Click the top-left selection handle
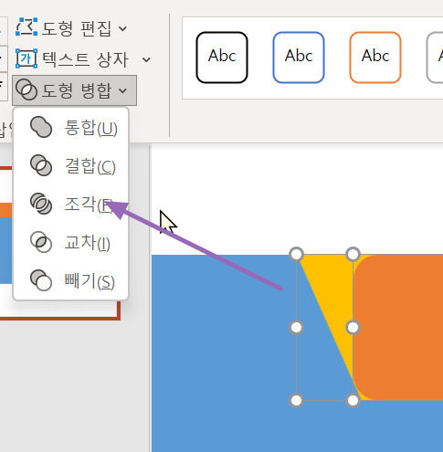Screen dimensions: 443x452 pyautogui.click(x=296, y=254)
